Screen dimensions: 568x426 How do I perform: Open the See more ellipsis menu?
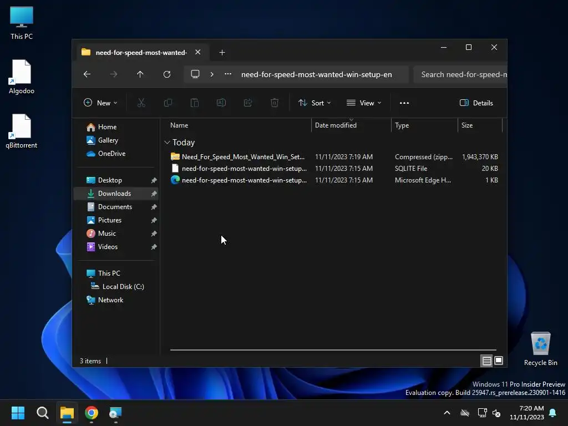coord(404,103)
